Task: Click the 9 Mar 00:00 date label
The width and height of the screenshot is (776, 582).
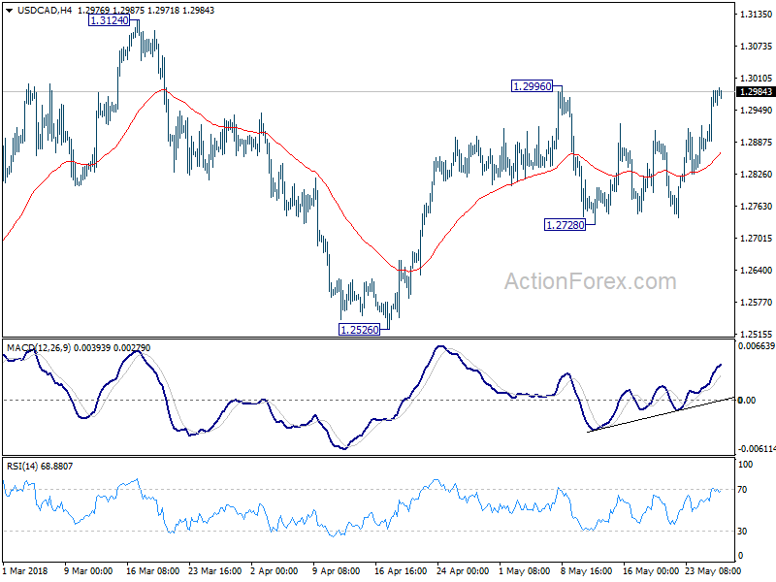Action: pyautogui.click(x=88, y=571)
